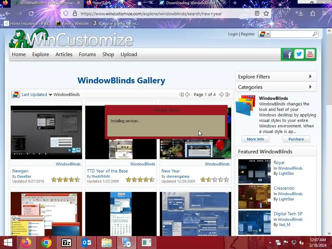
Task: Click the padlock site security icon
Action: coord(75,14)
